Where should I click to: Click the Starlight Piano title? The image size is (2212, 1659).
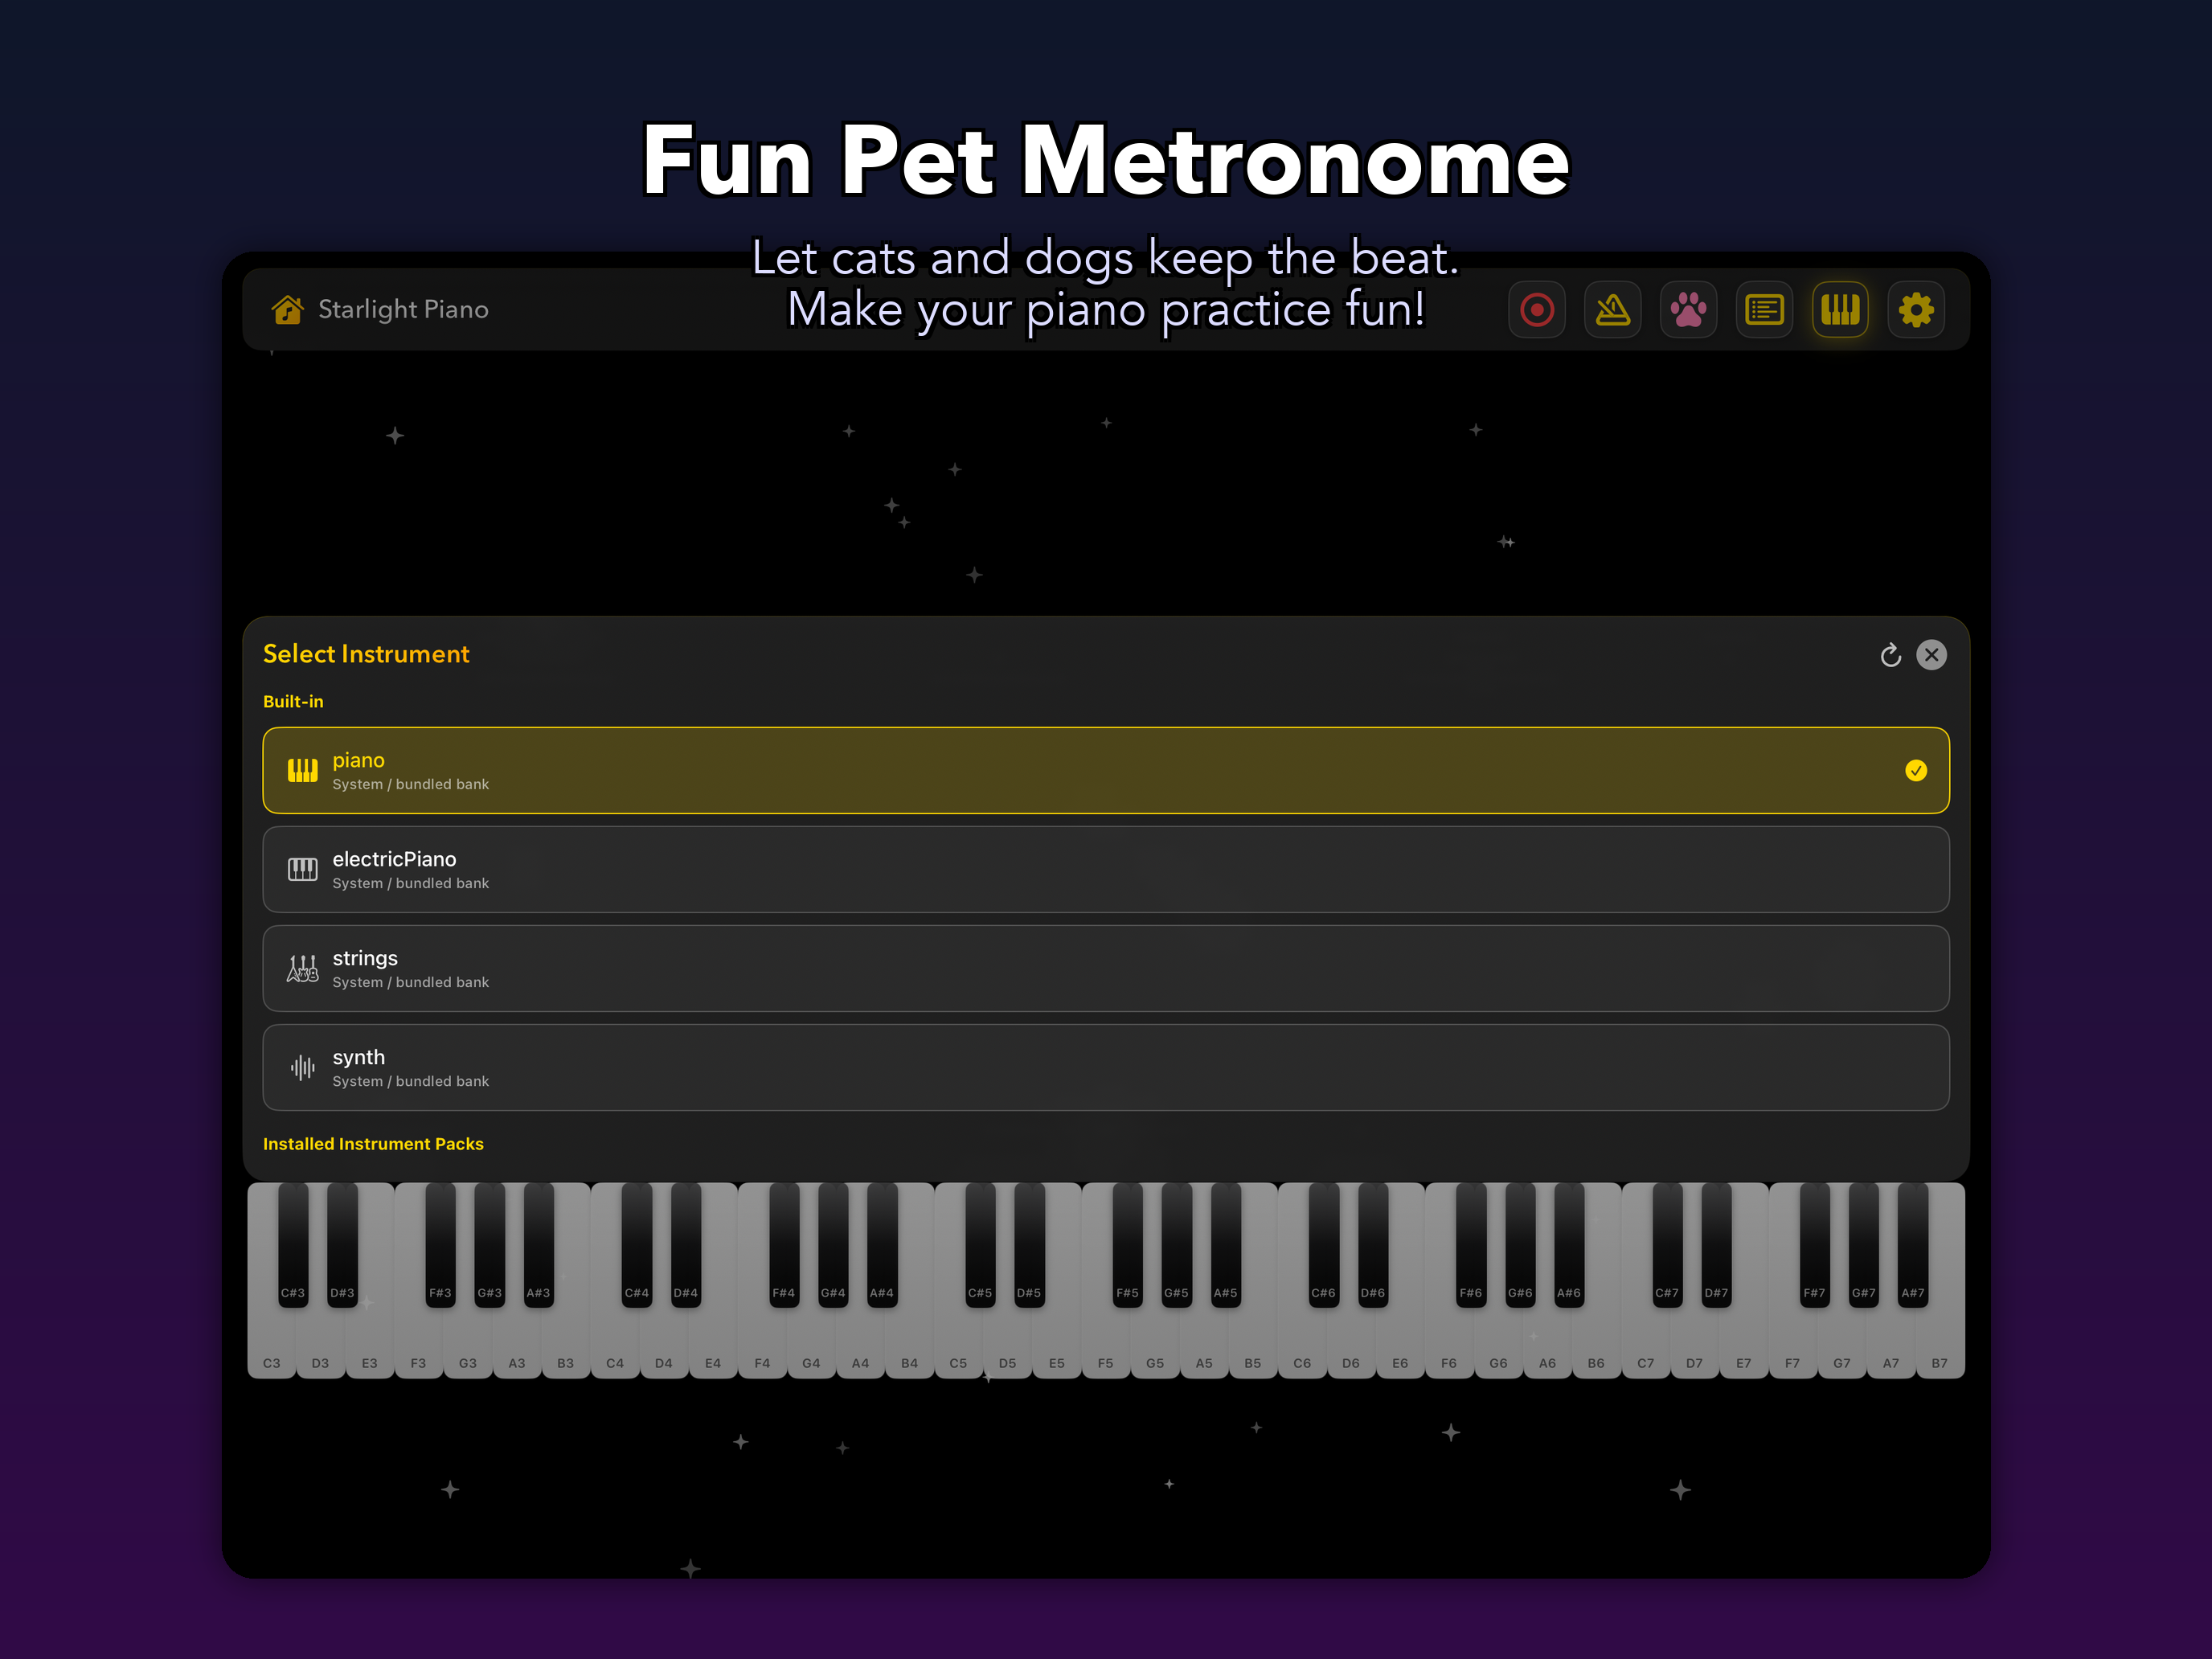[x=403, y=310]
